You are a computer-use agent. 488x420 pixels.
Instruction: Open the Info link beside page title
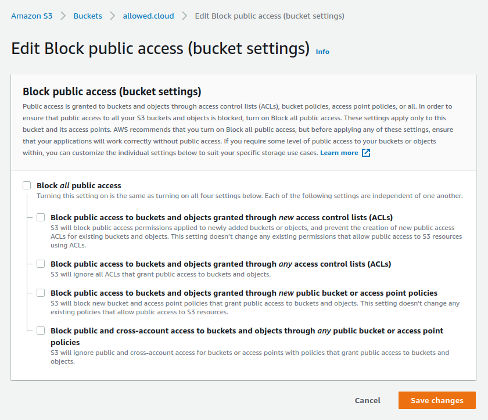coord(322,52)
